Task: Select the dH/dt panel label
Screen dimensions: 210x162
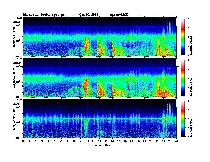Action: [x=17, y=22]
